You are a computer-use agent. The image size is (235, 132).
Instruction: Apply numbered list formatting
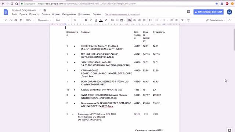[157, 20]
